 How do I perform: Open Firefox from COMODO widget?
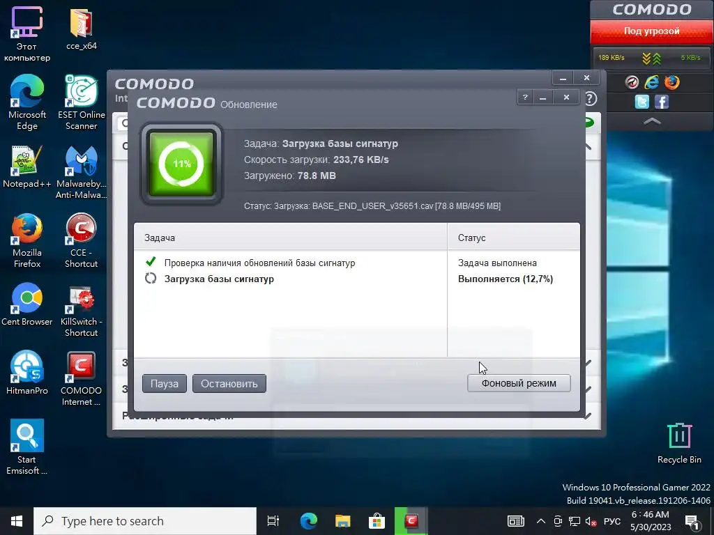click(671, 82)
